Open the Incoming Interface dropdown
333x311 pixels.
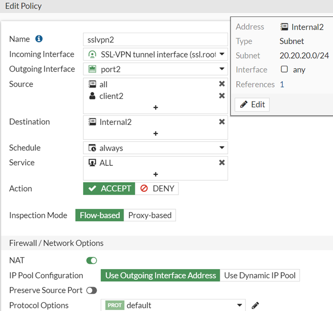222,54
